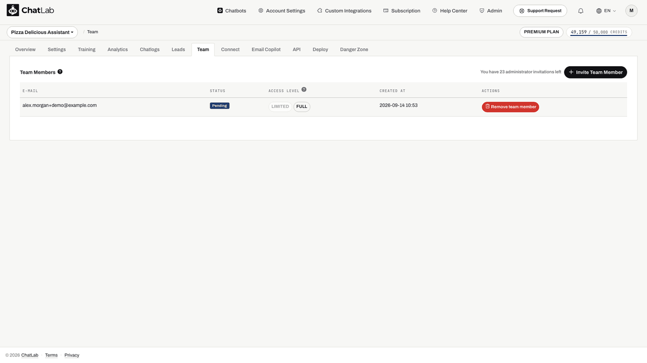The width and height of the screenshot is (647, 363).
Task: Click the Pending status badge
Action: pyautogui.click(x=219, y=105)
